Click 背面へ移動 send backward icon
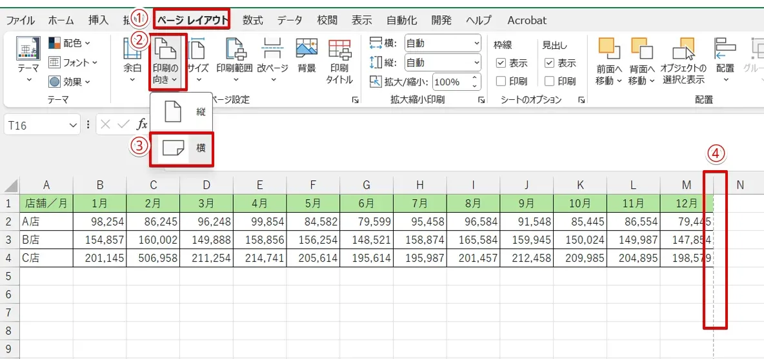 coord(641,48)
